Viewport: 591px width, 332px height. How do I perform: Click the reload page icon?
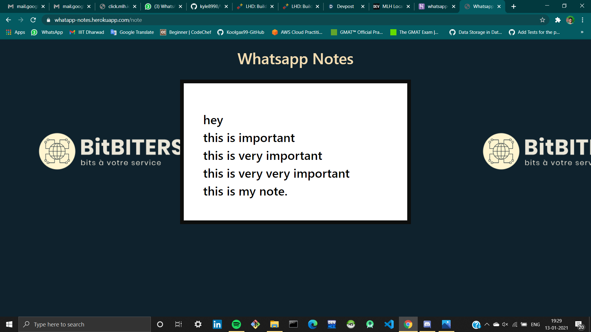(x=33, y=20)
